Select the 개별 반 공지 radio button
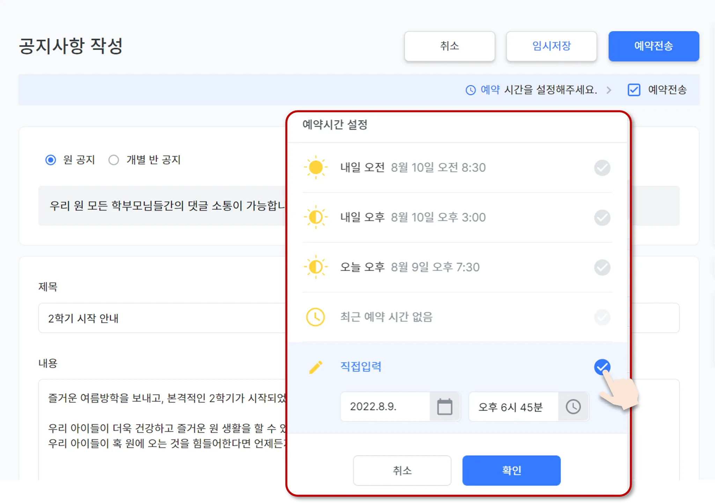Screen dimensions: 715x503 point(114,160)
